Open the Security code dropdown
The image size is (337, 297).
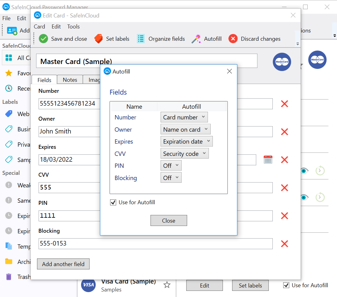point(185,153)
